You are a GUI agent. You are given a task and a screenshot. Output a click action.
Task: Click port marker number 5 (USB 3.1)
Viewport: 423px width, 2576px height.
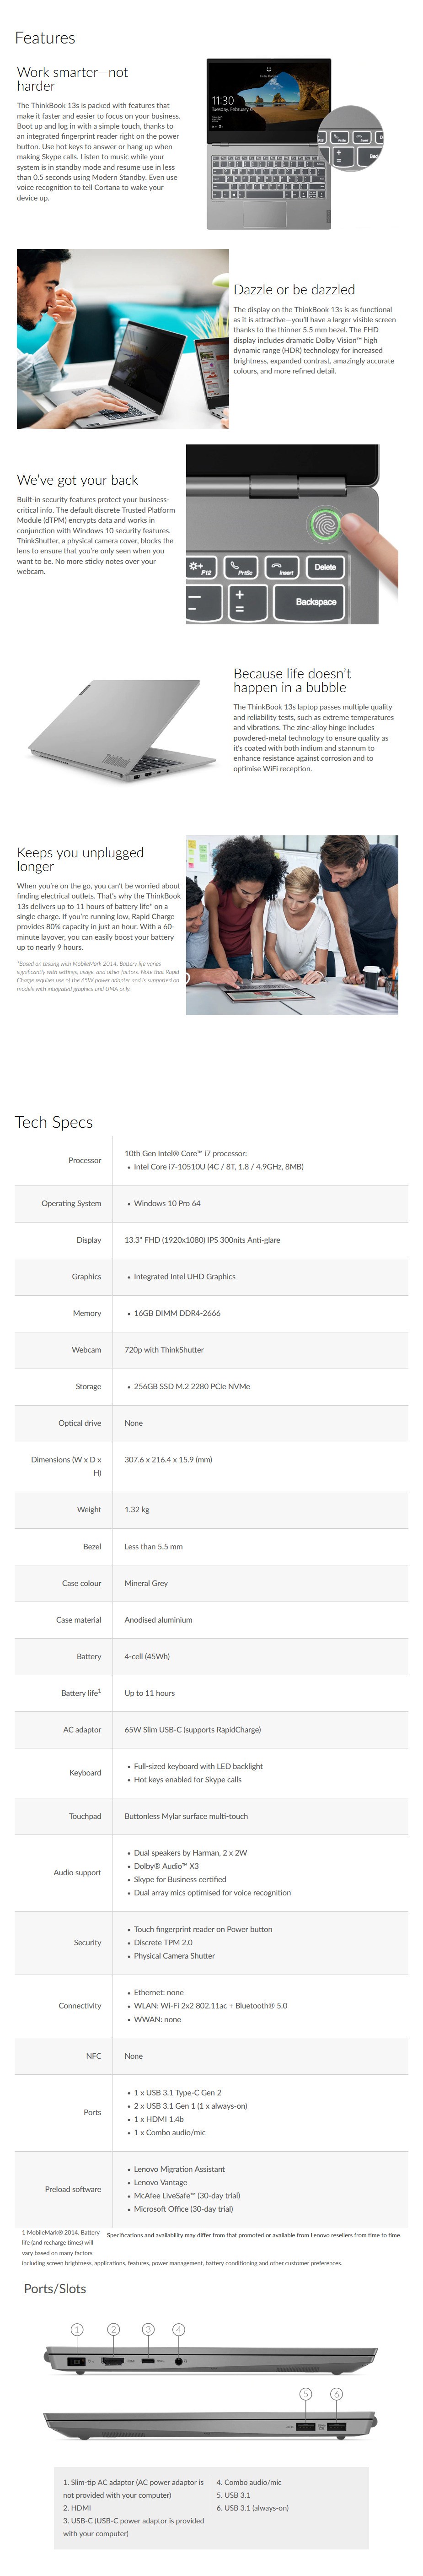coord(306,2394)
